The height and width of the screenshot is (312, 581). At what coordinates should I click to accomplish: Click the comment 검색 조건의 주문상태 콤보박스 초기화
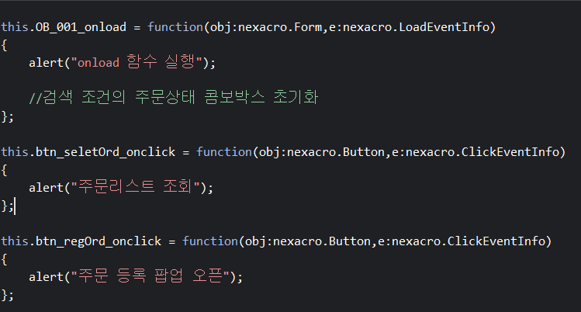pos(174,97)
